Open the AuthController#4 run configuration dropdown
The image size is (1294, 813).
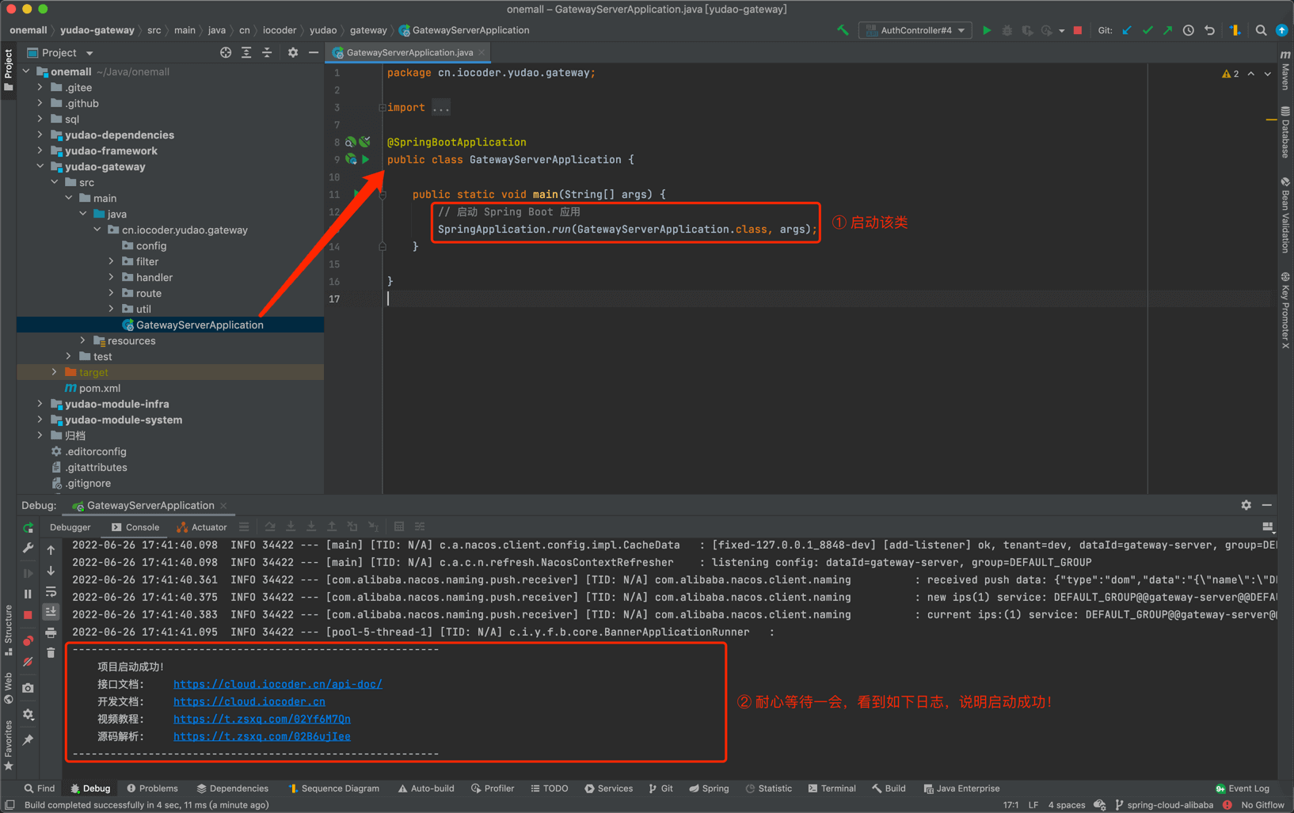coord(915,30)
